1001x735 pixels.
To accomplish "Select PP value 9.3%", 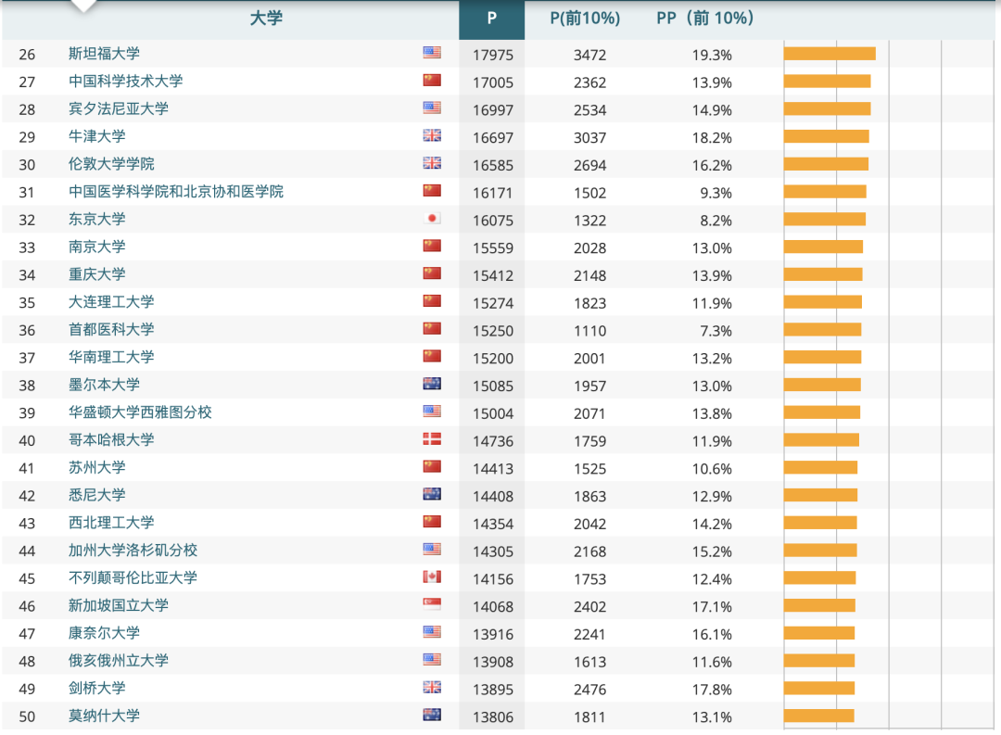I will click(x=716, y=193).
